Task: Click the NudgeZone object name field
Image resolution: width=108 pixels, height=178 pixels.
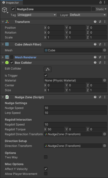Action: [54, 9]
